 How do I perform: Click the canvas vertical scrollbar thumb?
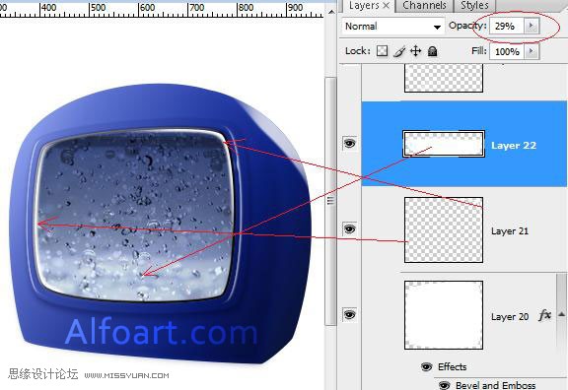pos(330,201)
